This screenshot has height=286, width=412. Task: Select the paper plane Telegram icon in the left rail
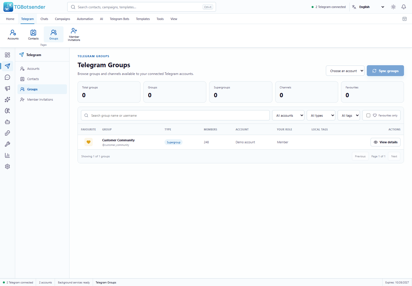pos(7,66)
